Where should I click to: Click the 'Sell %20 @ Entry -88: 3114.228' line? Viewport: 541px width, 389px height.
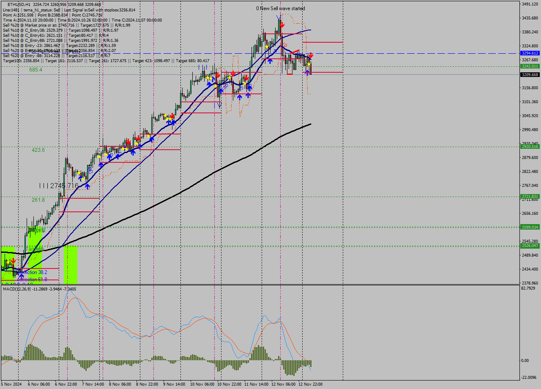(57, 55)
